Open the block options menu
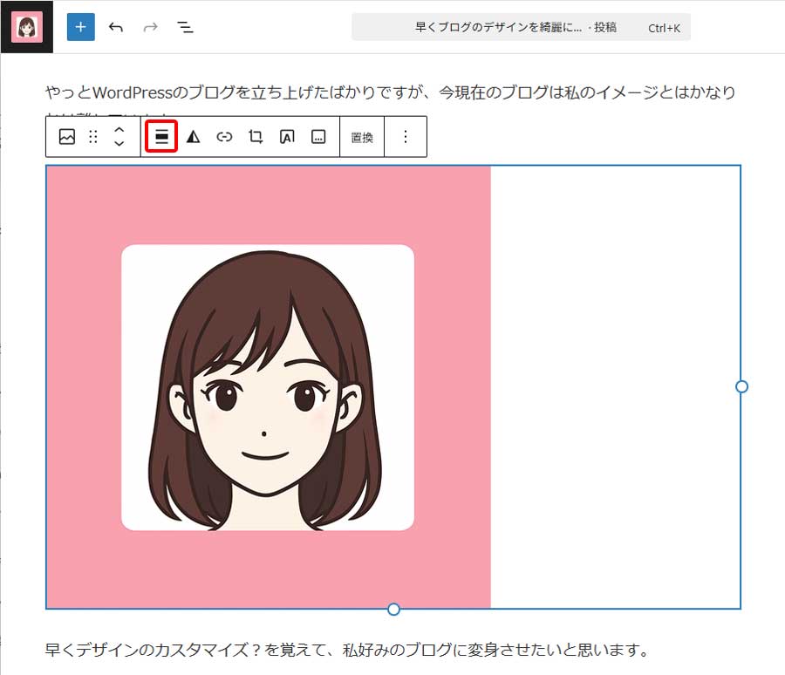 [x=405, y=136]
